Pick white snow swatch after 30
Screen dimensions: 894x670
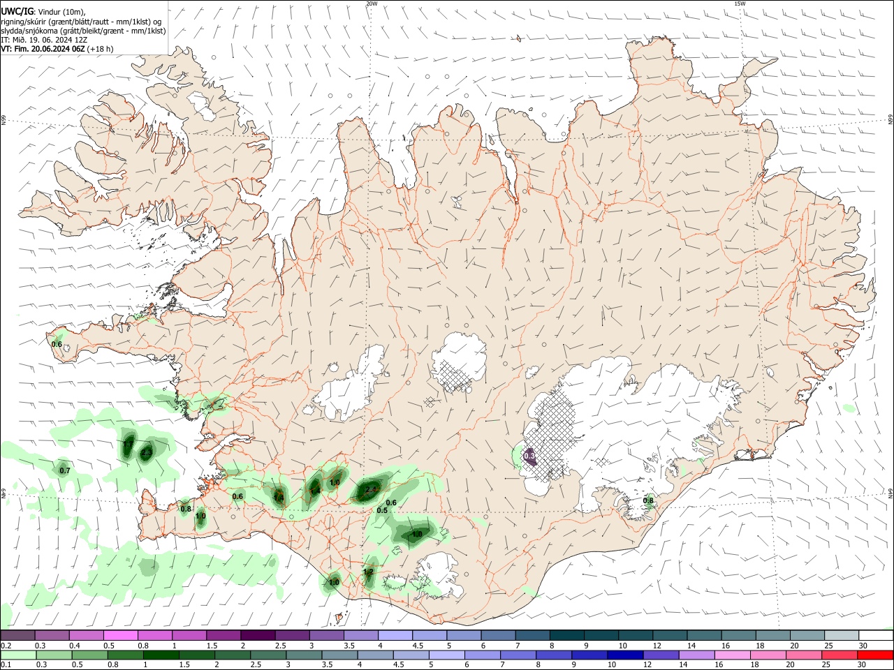[x=876, y=636]
